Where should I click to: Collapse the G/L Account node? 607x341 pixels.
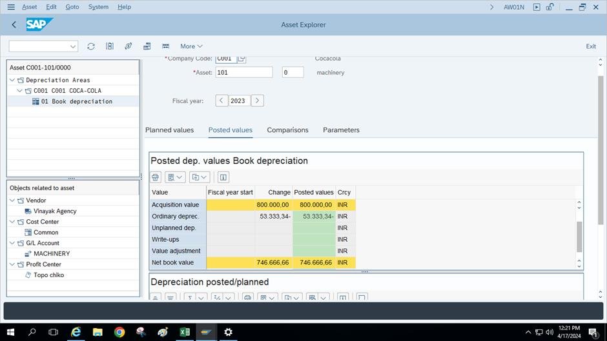(12, 243)
